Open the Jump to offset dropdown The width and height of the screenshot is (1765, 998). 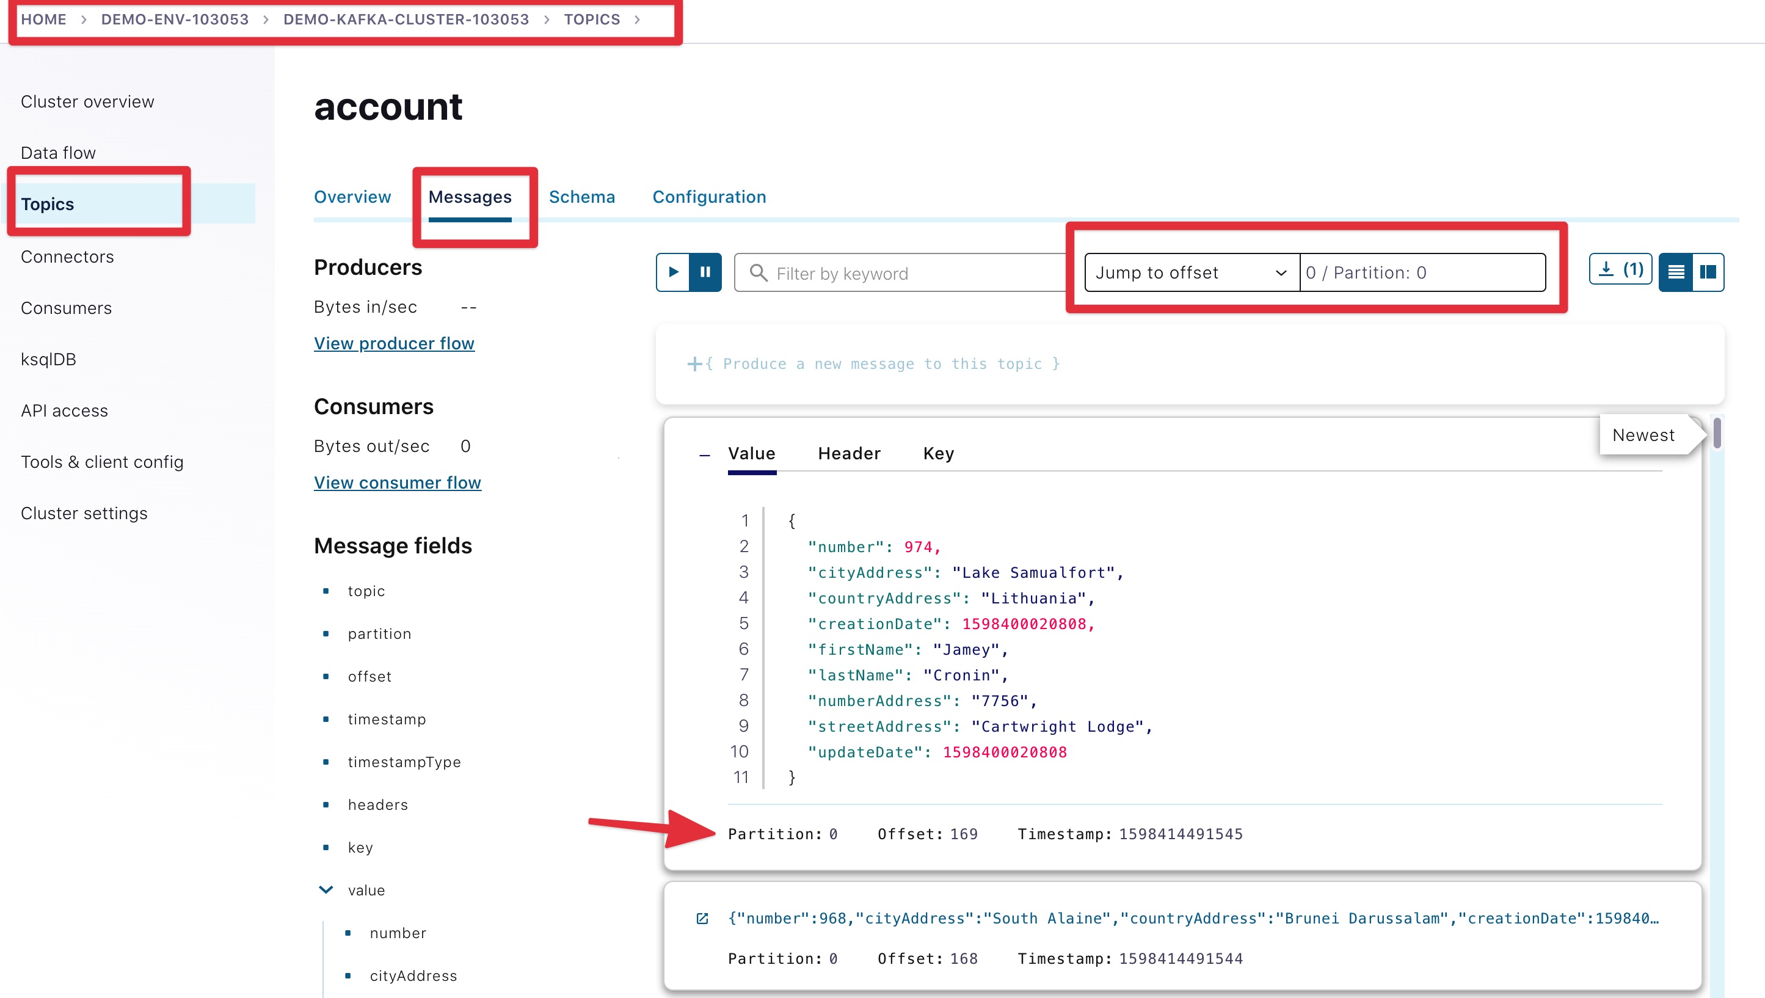1191,273
